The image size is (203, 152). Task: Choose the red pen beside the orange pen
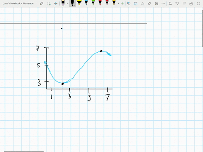(x=107, y=3)
